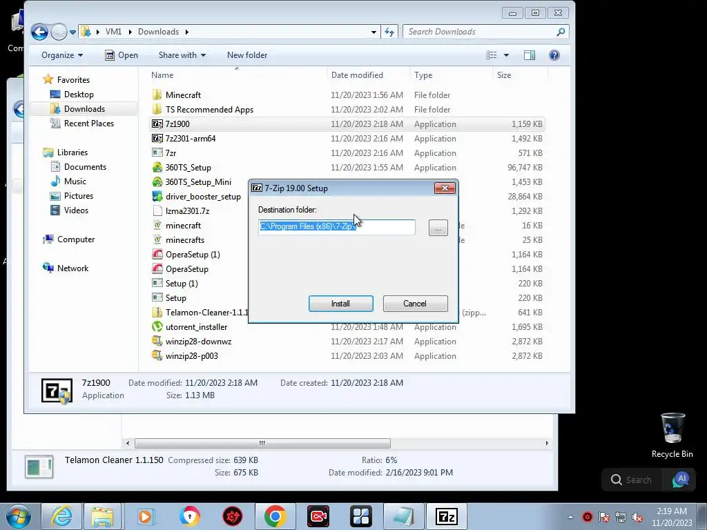Image resolution: width=707 pixels, height=530 pixels.
Task: Select the 7z1900 application icon
Action: click(157, 124)
